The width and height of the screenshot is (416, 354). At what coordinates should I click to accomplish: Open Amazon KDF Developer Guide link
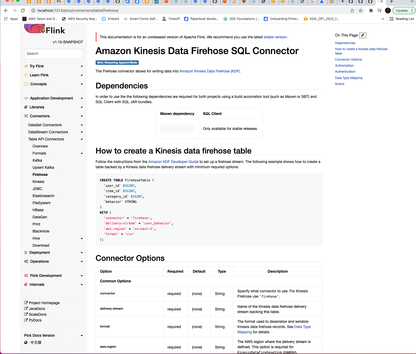[x=173, y=162]
